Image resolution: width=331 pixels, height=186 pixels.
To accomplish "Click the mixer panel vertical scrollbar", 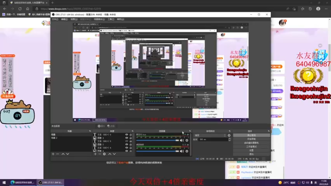I will (x=191, y=144).
